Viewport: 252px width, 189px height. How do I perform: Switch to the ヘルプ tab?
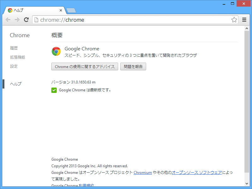click(x=31, y=10)
